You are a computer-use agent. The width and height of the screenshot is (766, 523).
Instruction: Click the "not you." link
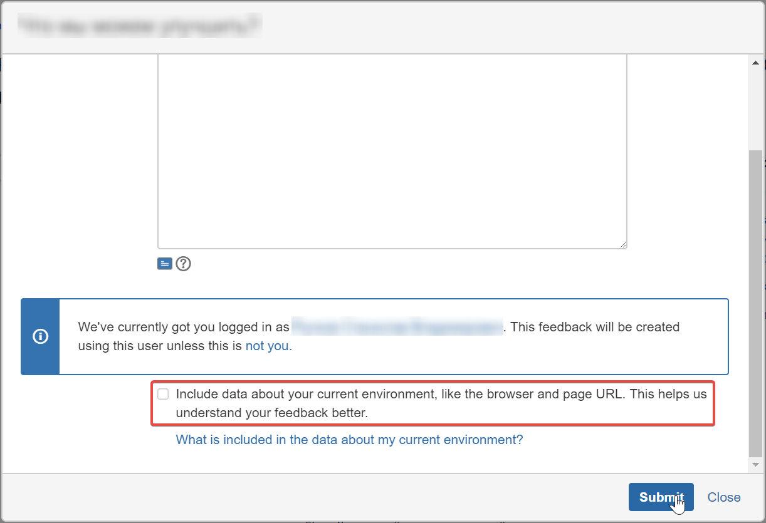(x=268, y=346)
